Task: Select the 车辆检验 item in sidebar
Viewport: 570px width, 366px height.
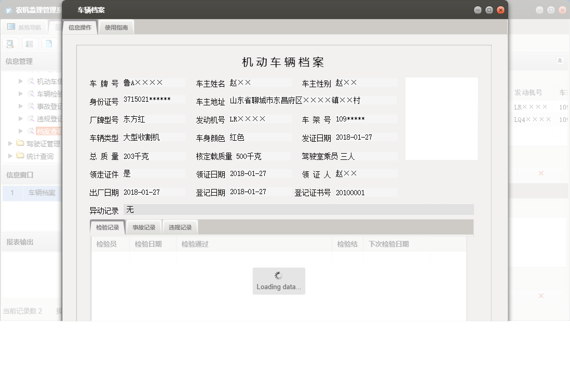Action: (47, 93)
